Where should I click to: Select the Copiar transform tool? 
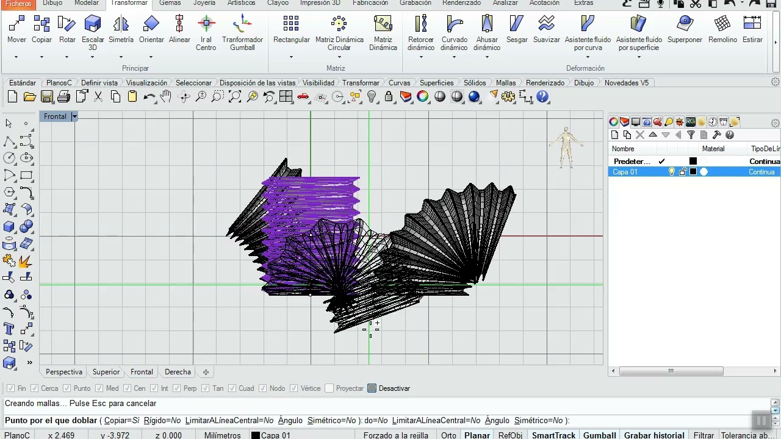click(41, 29)
